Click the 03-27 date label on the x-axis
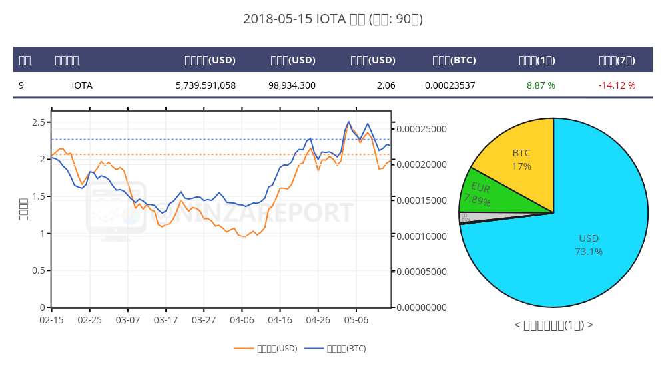The width and height of the screenshot is (666, 366). click(204, 320)
